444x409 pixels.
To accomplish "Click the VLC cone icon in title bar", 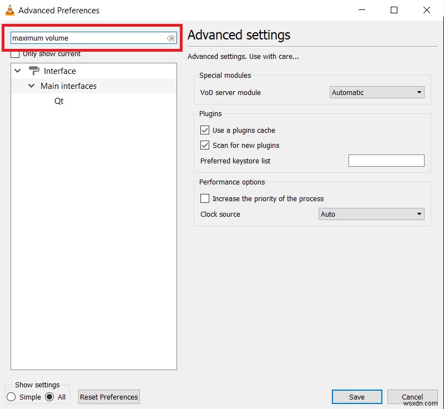I will 11,9.
